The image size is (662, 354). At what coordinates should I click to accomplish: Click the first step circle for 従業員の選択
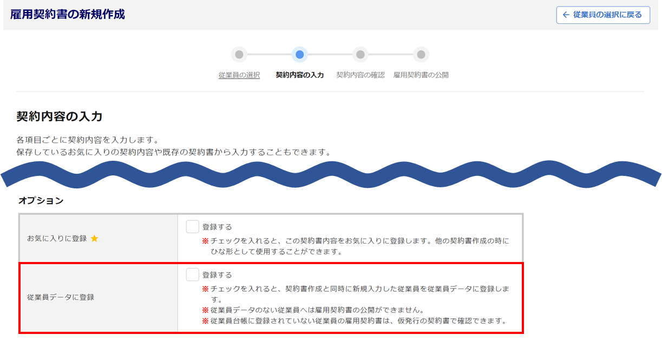(239, 55)
